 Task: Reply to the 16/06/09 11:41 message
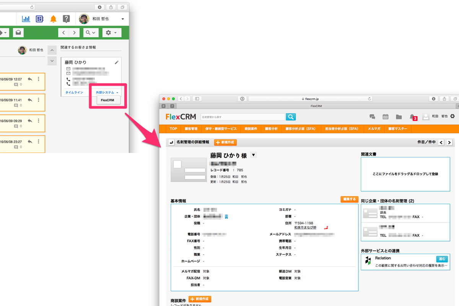coord(30,100)
